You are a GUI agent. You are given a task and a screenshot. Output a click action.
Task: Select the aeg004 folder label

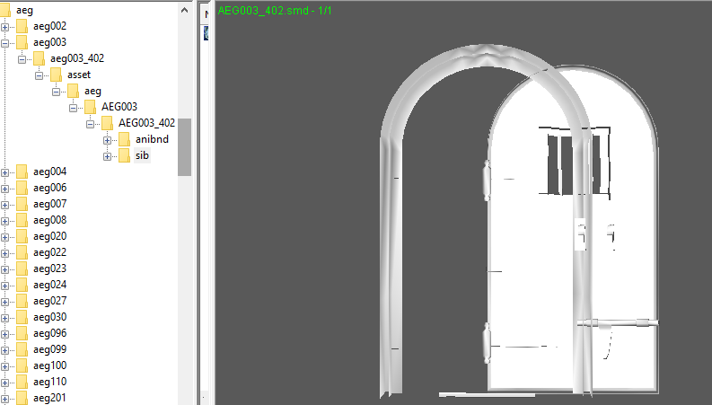click(49, 172)
